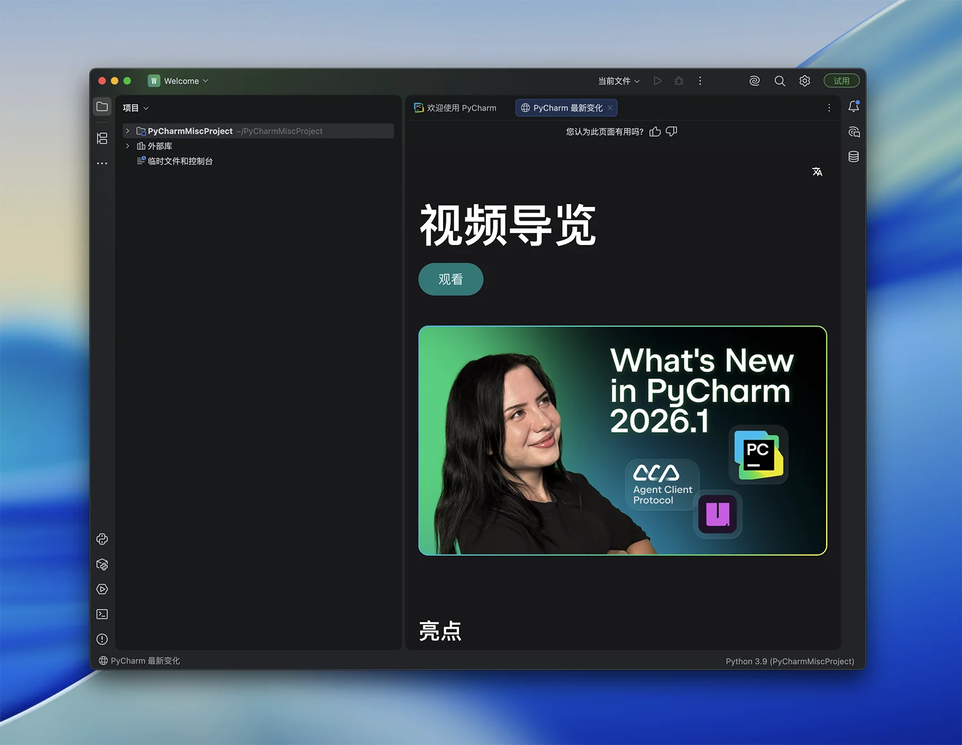This screenshot has width=962, height=745.
Task: Open the Python Packages tool window
Action: click(102, 565)
